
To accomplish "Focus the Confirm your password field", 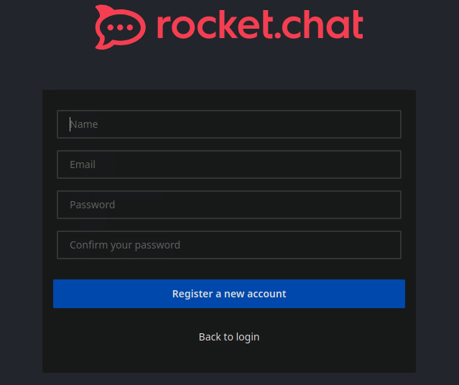I will pyautogui.click(x=228, y=245).
